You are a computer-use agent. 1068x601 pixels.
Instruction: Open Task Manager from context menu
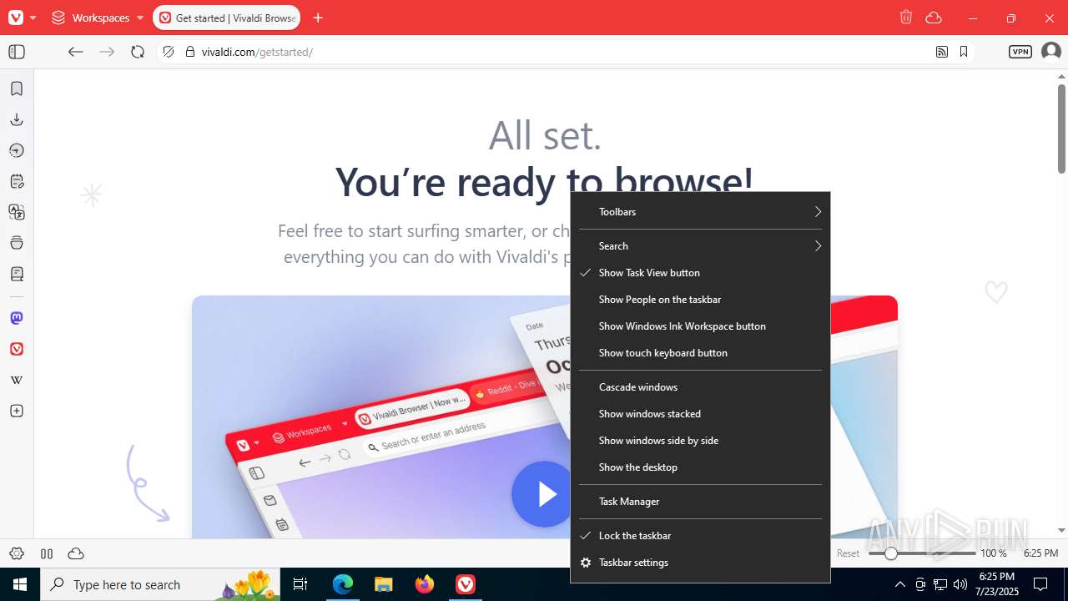pyautogui.click(x=700, y=502)
